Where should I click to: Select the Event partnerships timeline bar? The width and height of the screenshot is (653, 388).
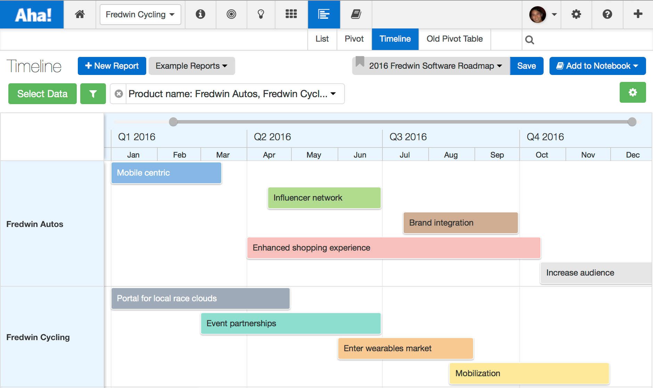291,323
